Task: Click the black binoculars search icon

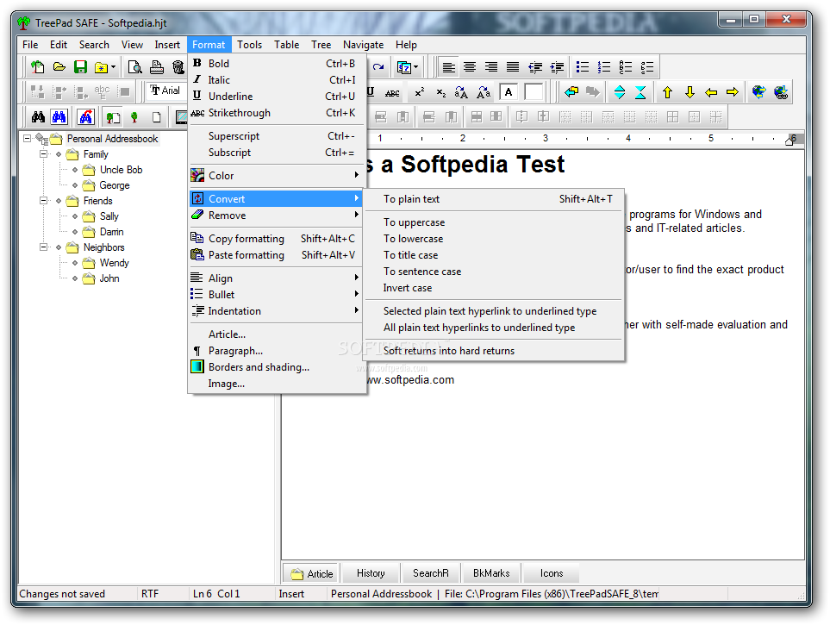Action: coord(38,117)
